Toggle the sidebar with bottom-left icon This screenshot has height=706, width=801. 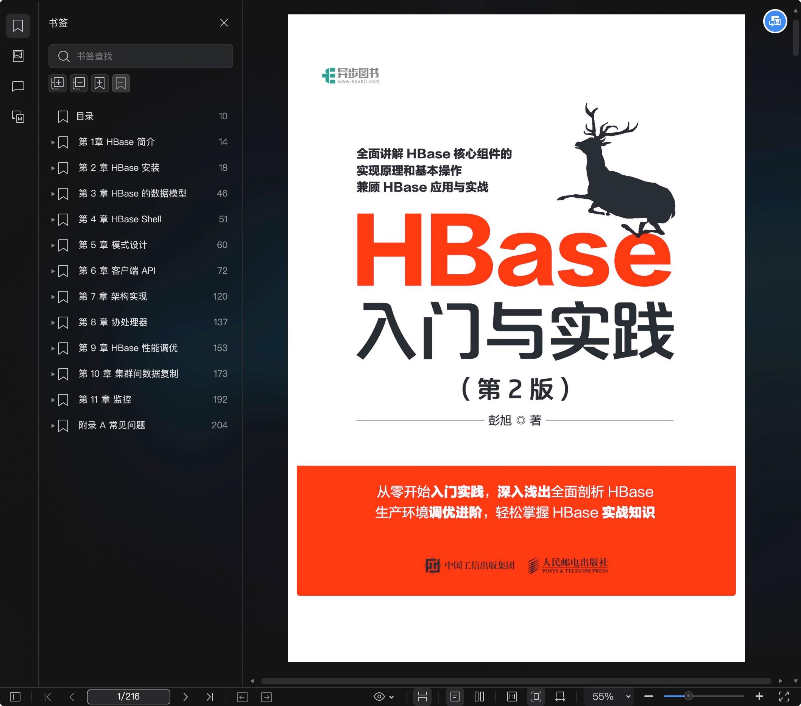[x=15, y=697]
